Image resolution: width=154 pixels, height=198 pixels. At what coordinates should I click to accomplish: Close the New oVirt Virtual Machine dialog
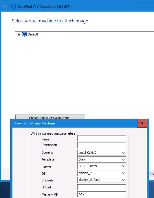point(142,123)
